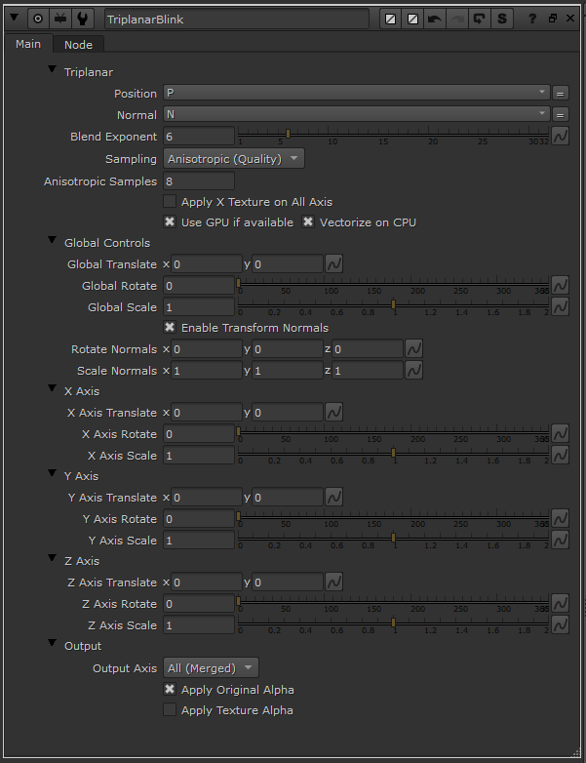Click the wrench edit icon in header

85,19
